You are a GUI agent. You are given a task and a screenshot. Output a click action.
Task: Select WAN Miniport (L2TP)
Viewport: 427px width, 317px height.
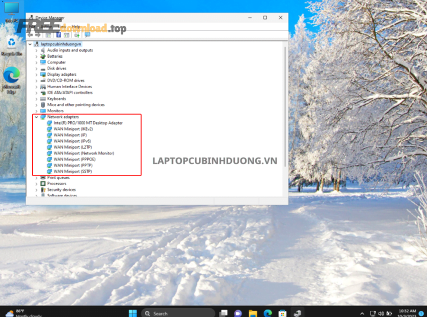point(73,147)
